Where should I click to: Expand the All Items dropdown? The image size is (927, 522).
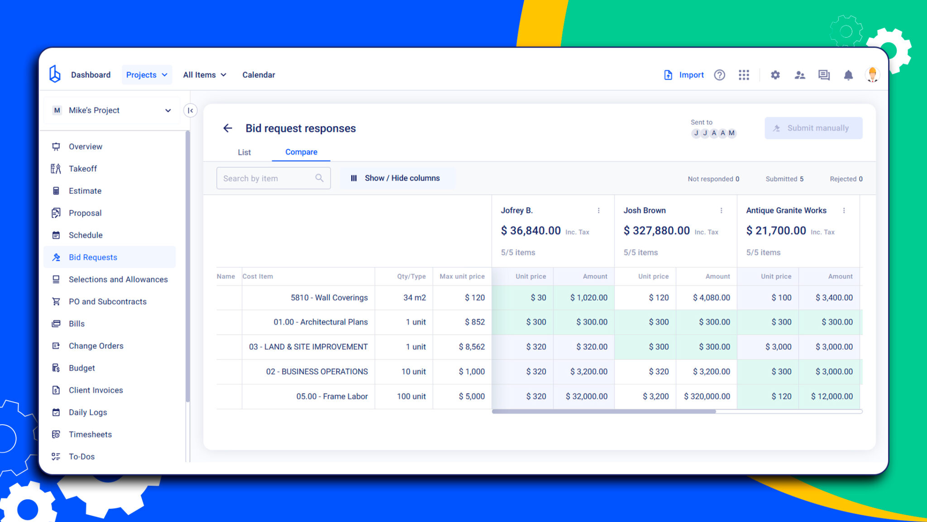coord(205,75)
